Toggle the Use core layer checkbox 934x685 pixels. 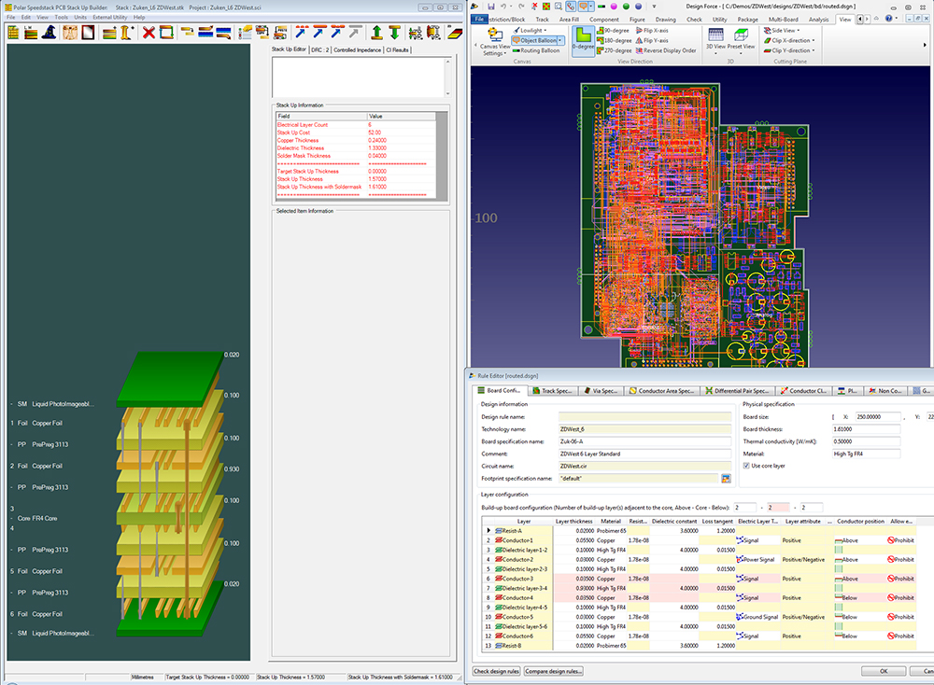tap(746, 466)
